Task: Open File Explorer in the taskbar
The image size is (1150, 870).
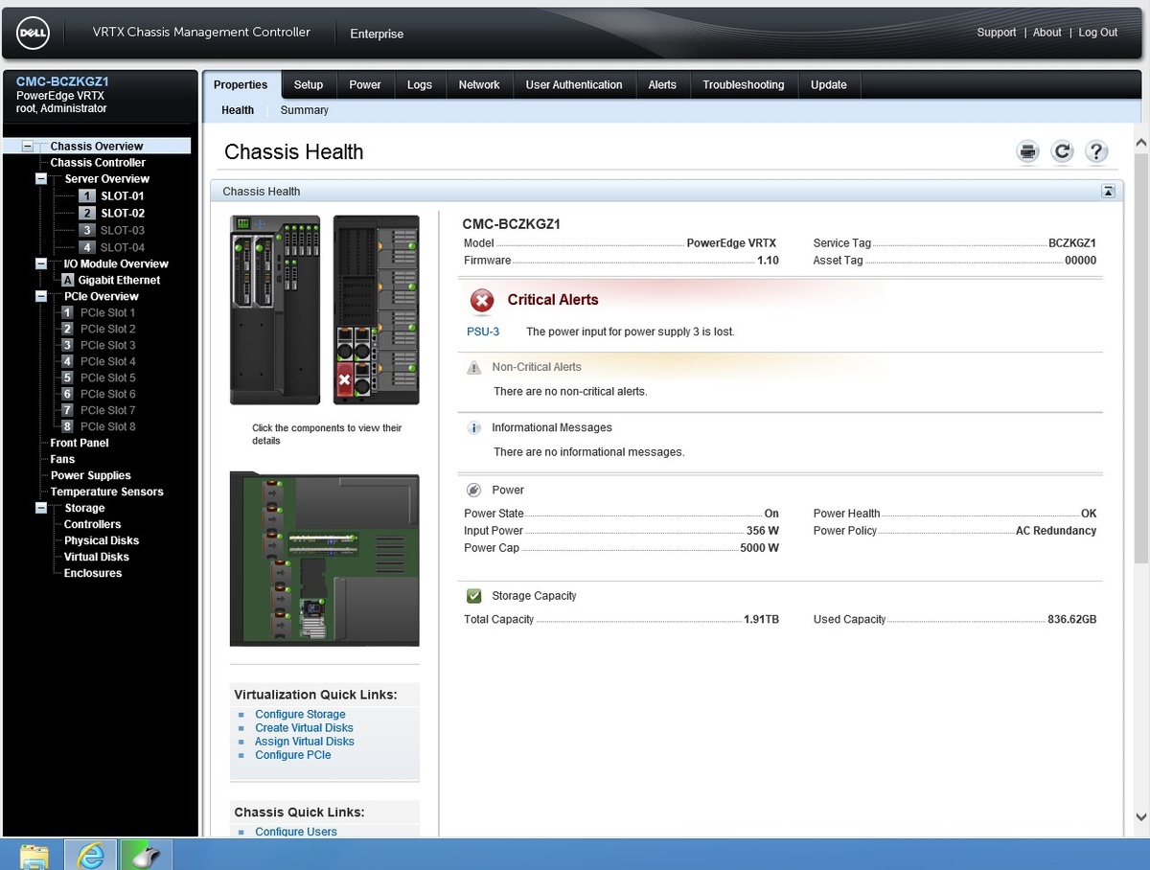Action: 34,855
